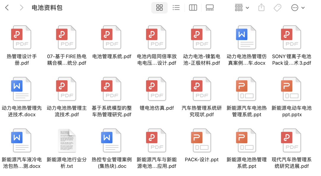Switch to gallery view mode
This screenshot has width=321, height=176.
click(210, 7)
